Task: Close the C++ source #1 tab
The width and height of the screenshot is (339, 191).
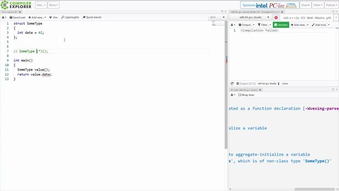Action: pyautogui.click(x=20, y=12)
